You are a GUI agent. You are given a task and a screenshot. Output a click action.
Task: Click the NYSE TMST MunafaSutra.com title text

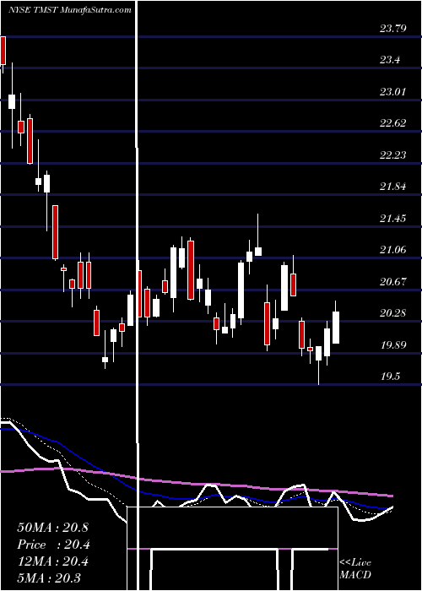pyautogui.click(x=70, y=10)
